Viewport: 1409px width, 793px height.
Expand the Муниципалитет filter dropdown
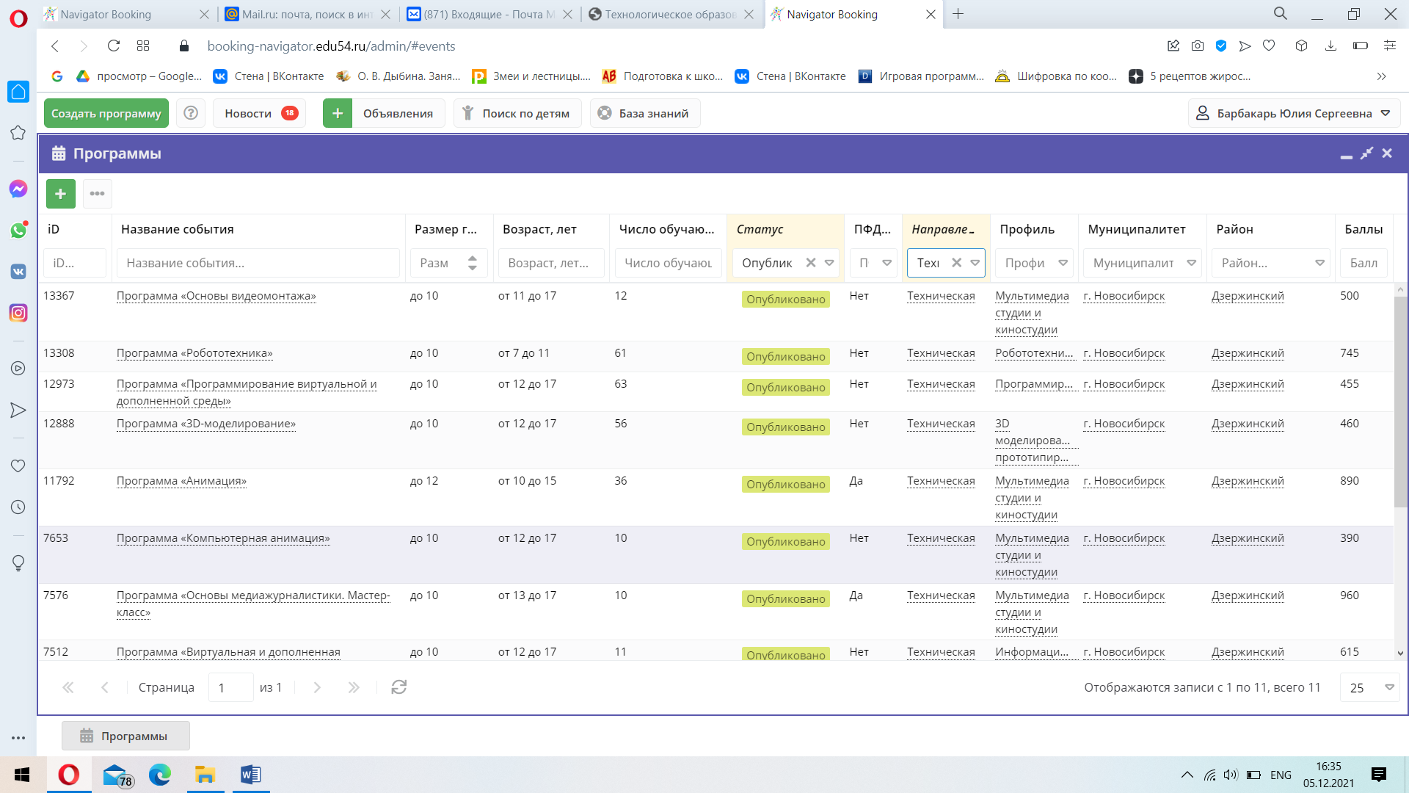click(1191, 263)
